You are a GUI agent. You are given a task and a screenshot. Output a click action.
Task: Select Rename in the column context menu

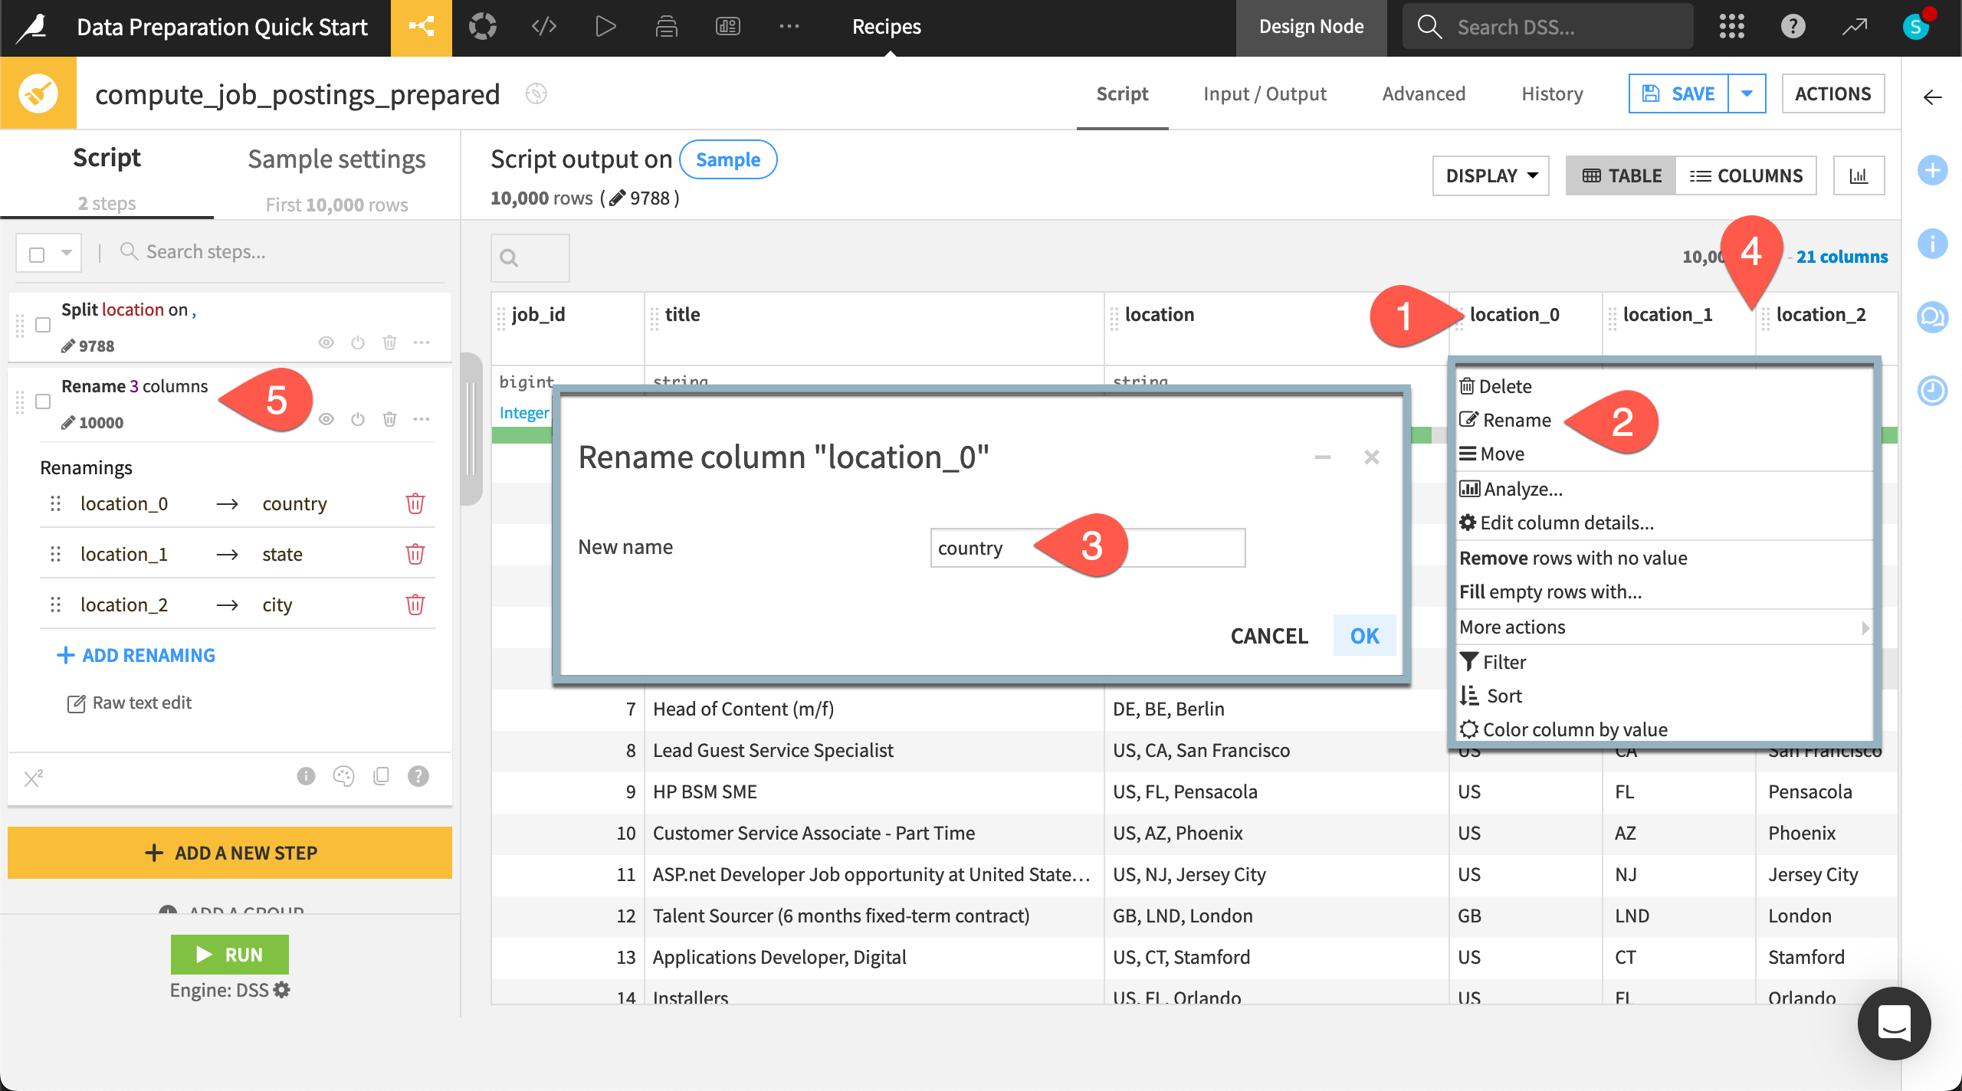click(x=1516, y=420)
